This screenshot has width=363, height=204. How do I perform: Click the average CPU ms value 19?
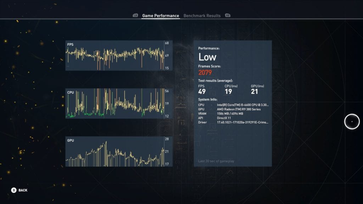(x=228, y=92)
